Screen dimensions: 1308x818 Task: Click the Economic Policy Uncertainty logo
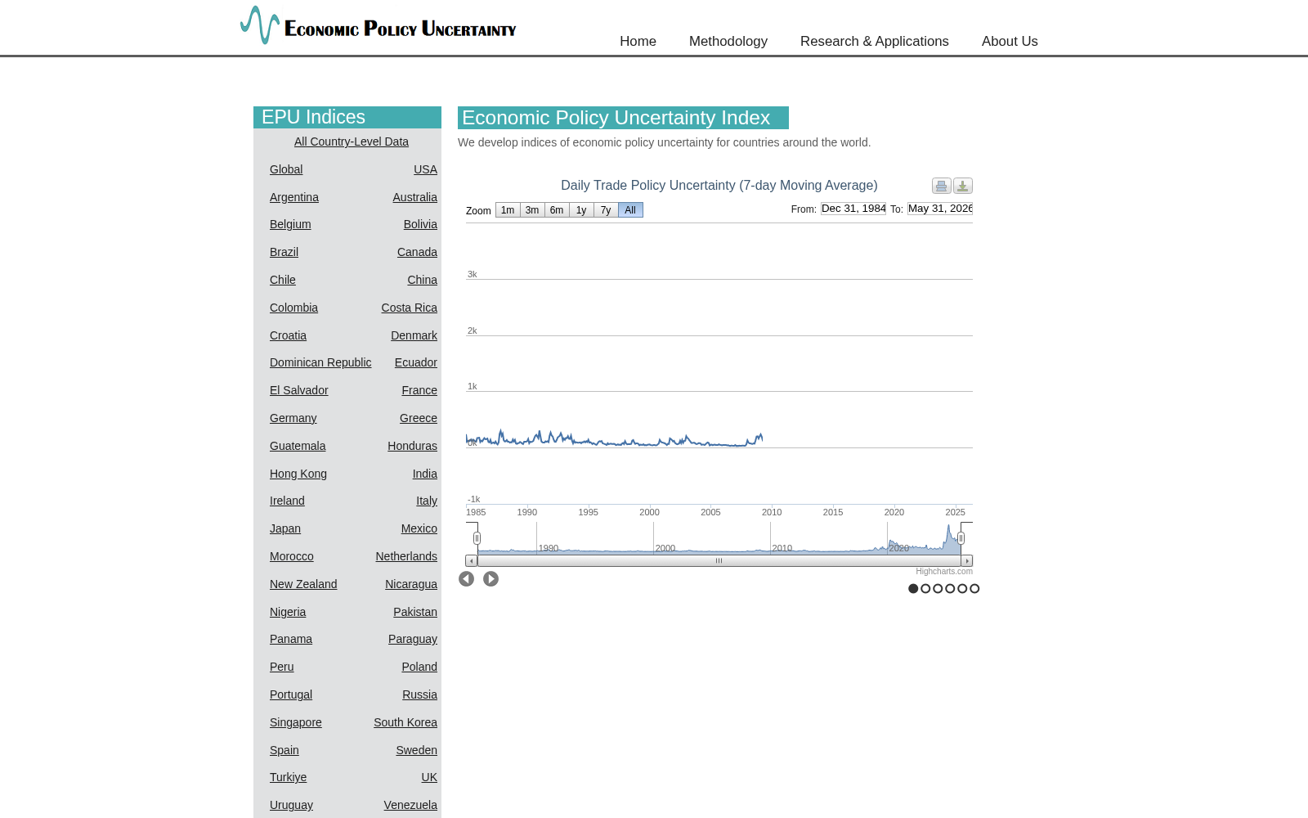click(x=378, y=25)
